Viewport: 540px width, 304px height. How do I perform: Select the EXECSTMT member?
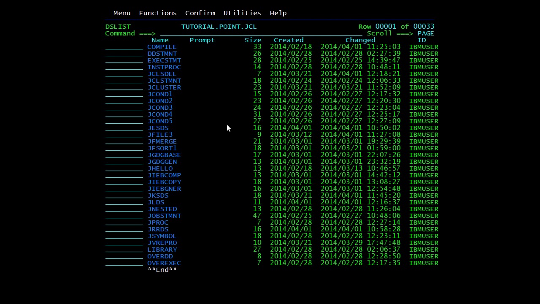coord(164,60)
